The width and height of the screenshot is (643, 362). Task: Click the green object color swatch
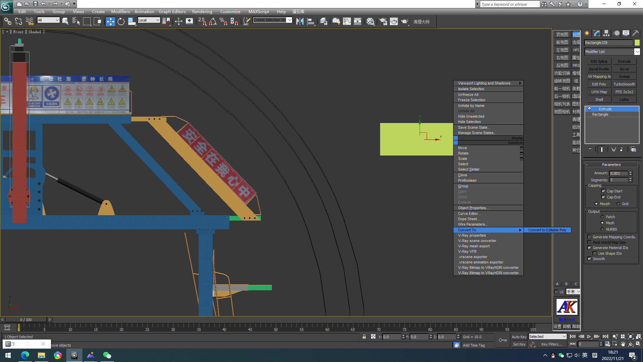click(x=637, y=43)
